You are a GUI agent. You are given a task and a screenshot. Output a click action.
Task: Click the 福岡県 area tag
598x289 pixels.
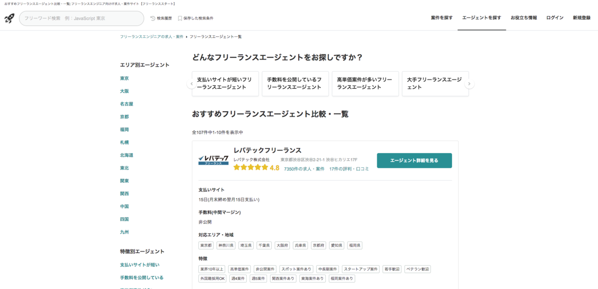point(355,245)
